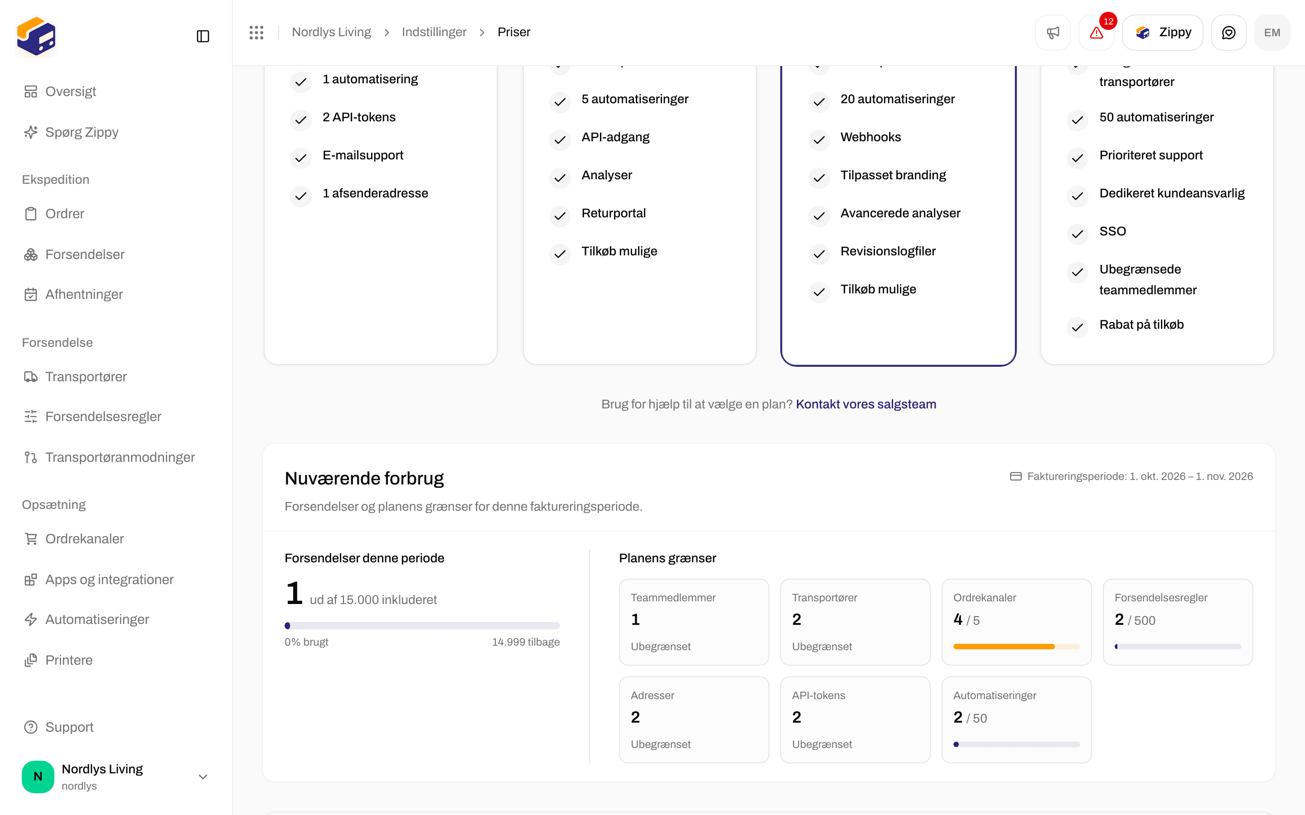
Task: Open the chat support bubble icon
Action: 1228,32
